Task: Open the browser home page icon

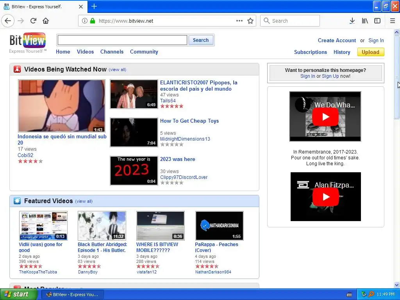Action: [46, 21]
